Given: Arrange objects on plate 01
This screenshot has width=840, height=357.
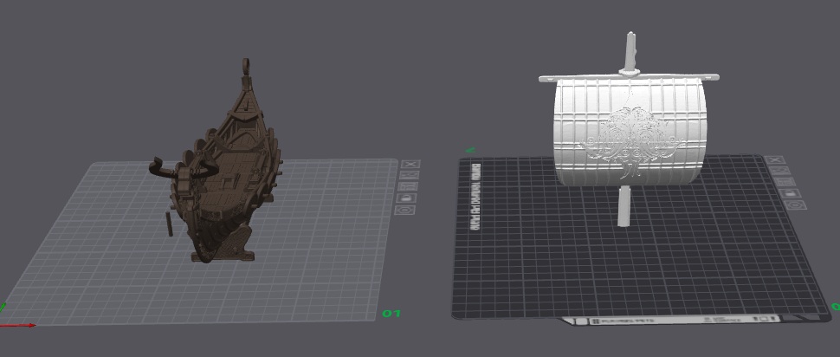Looking at the screenshot, I should pos(409,186).
